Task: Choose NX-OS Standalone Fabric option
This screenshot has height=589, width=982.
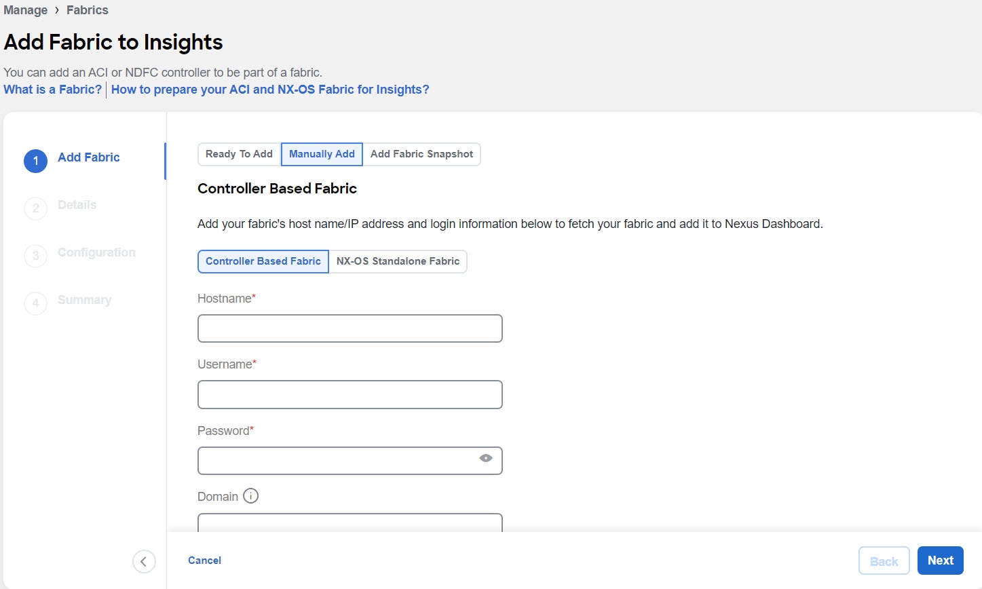Action: point(398,261)
